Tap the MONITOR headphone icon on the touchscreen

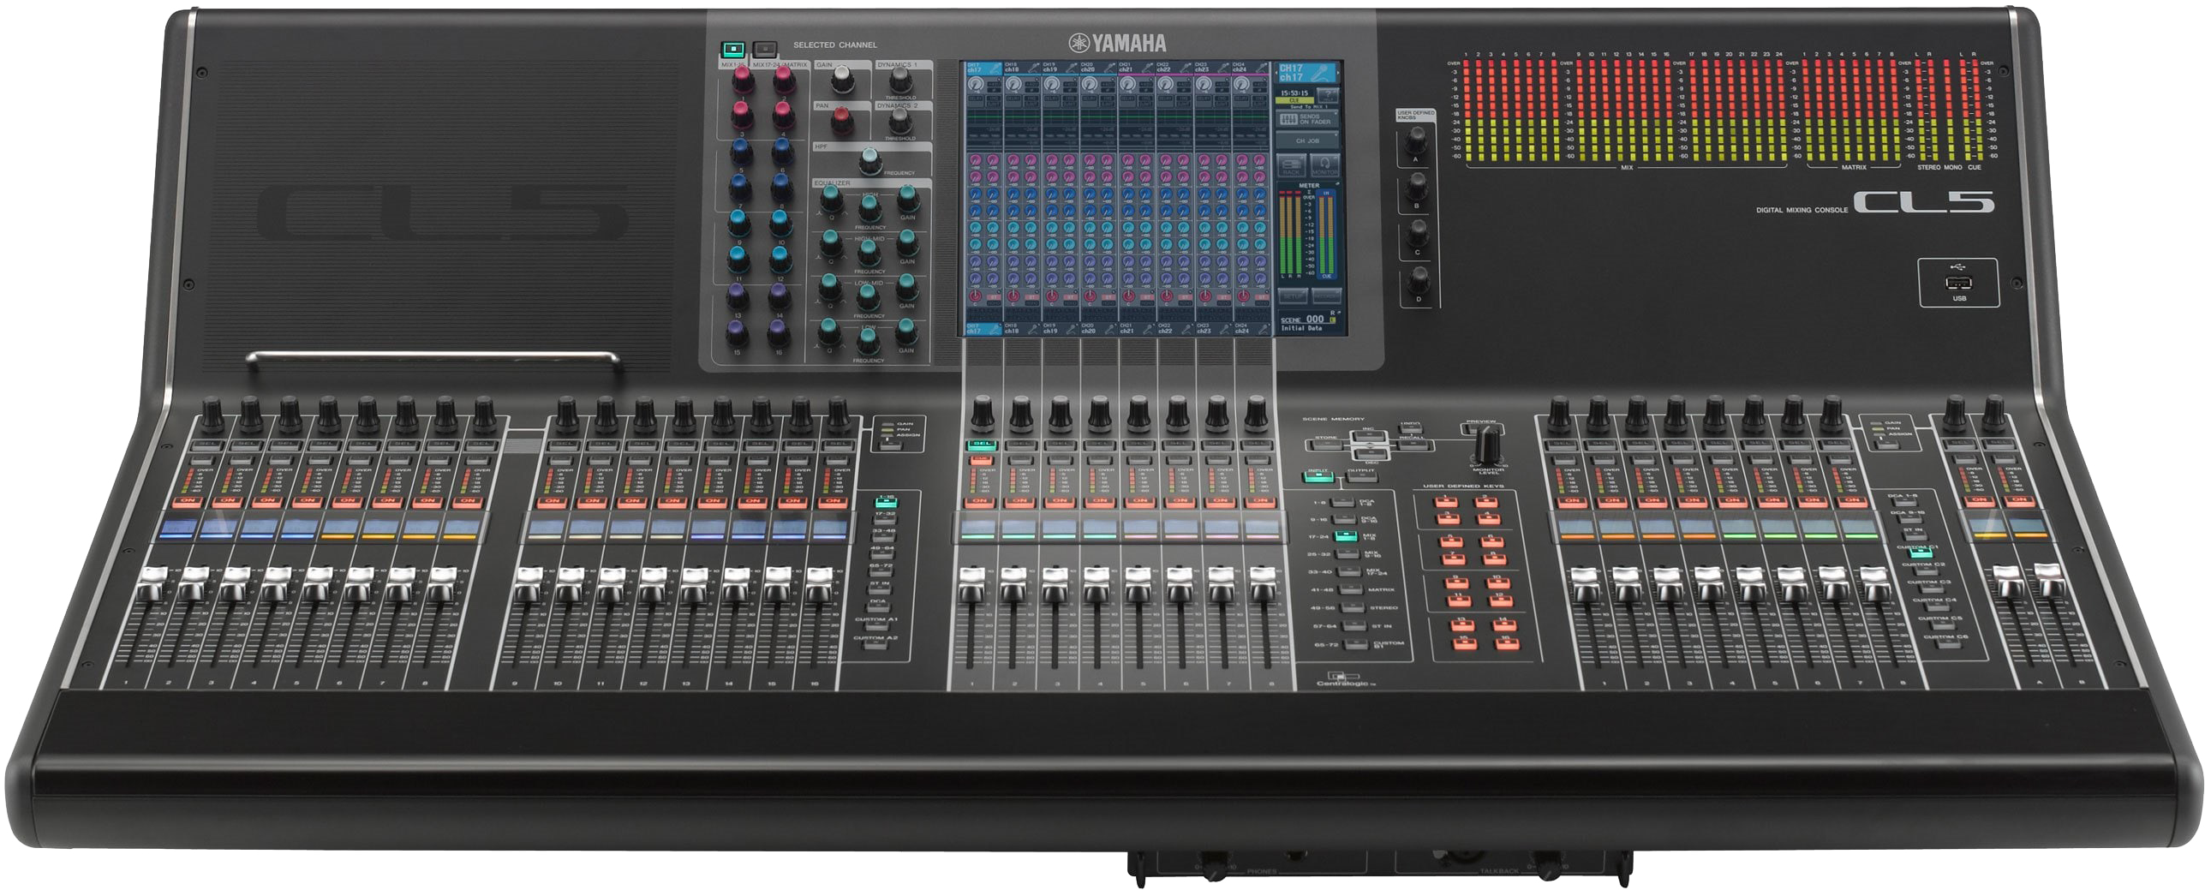(1324, 165)
